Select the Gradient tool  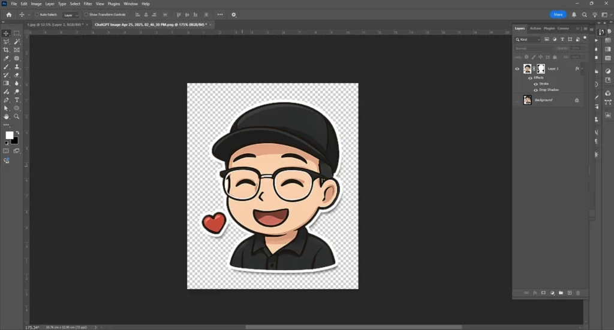point(6,83)
